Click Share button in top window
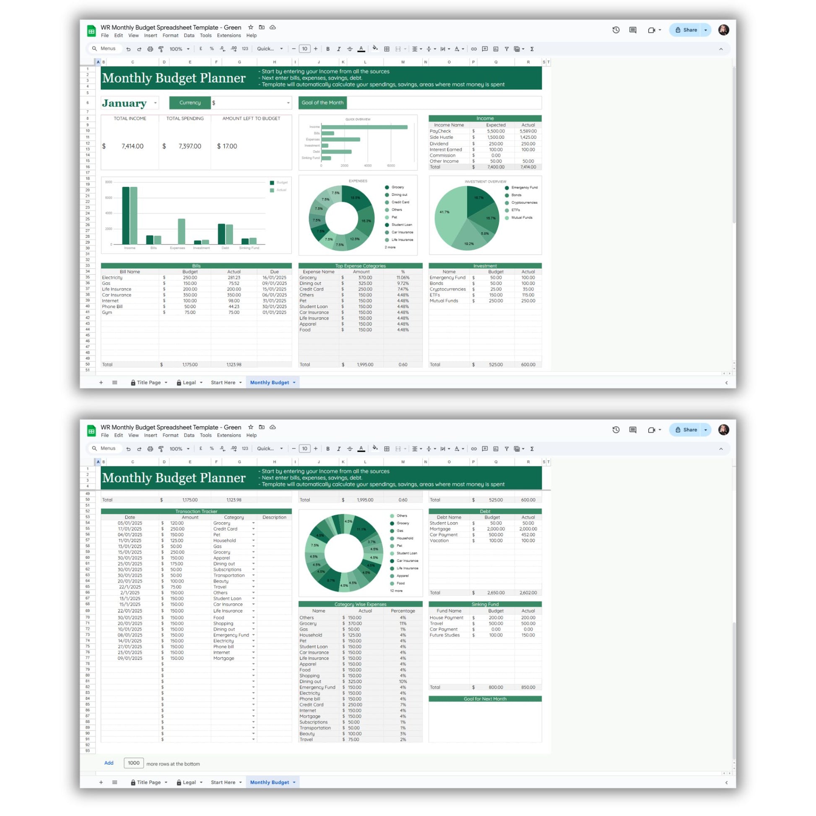Viewport: 816px width, 816px height. point(686,30)
